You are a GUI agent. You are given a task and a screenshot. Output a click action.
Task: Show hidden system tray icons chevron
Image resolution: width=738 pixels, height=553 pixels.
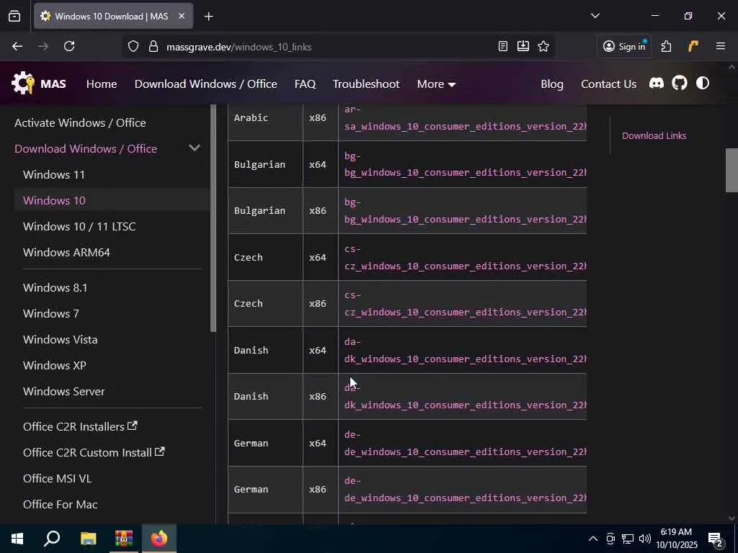click(x=593, y=539)
